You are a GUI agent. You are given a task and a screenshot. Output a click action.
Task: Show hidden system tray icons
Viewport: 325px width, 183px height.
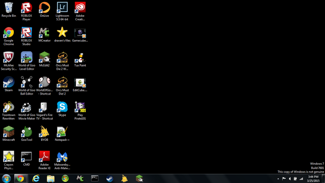[x=278, y=178]
